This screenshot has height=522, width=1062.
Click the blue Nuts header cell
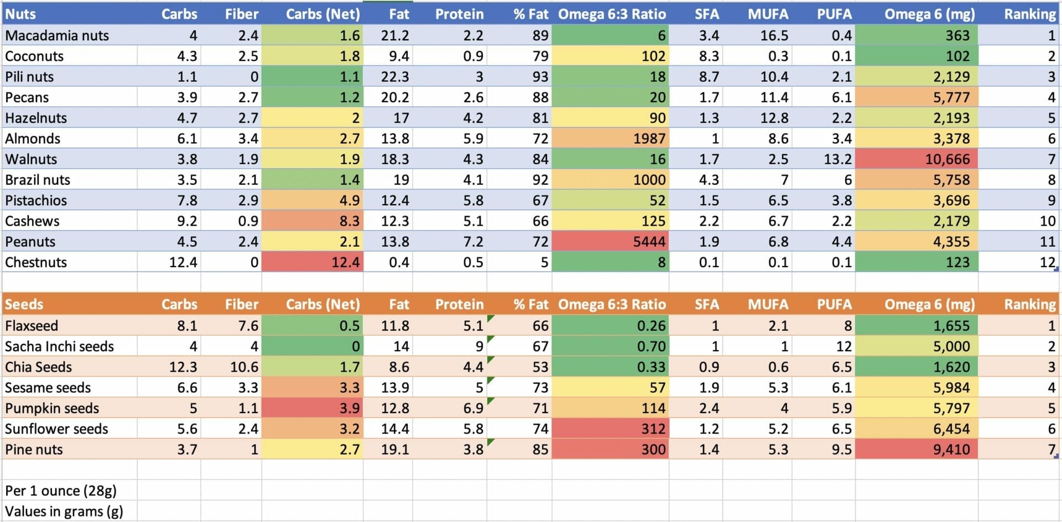(69, 14)
